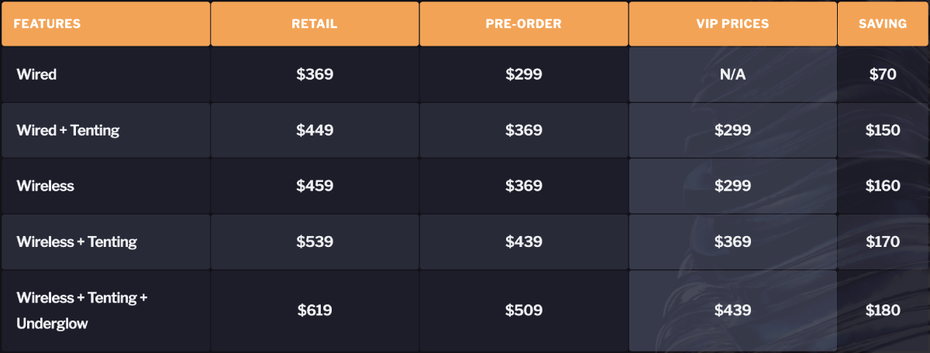
Task: Select the RETAIL column header
Action: coord(315,24)
